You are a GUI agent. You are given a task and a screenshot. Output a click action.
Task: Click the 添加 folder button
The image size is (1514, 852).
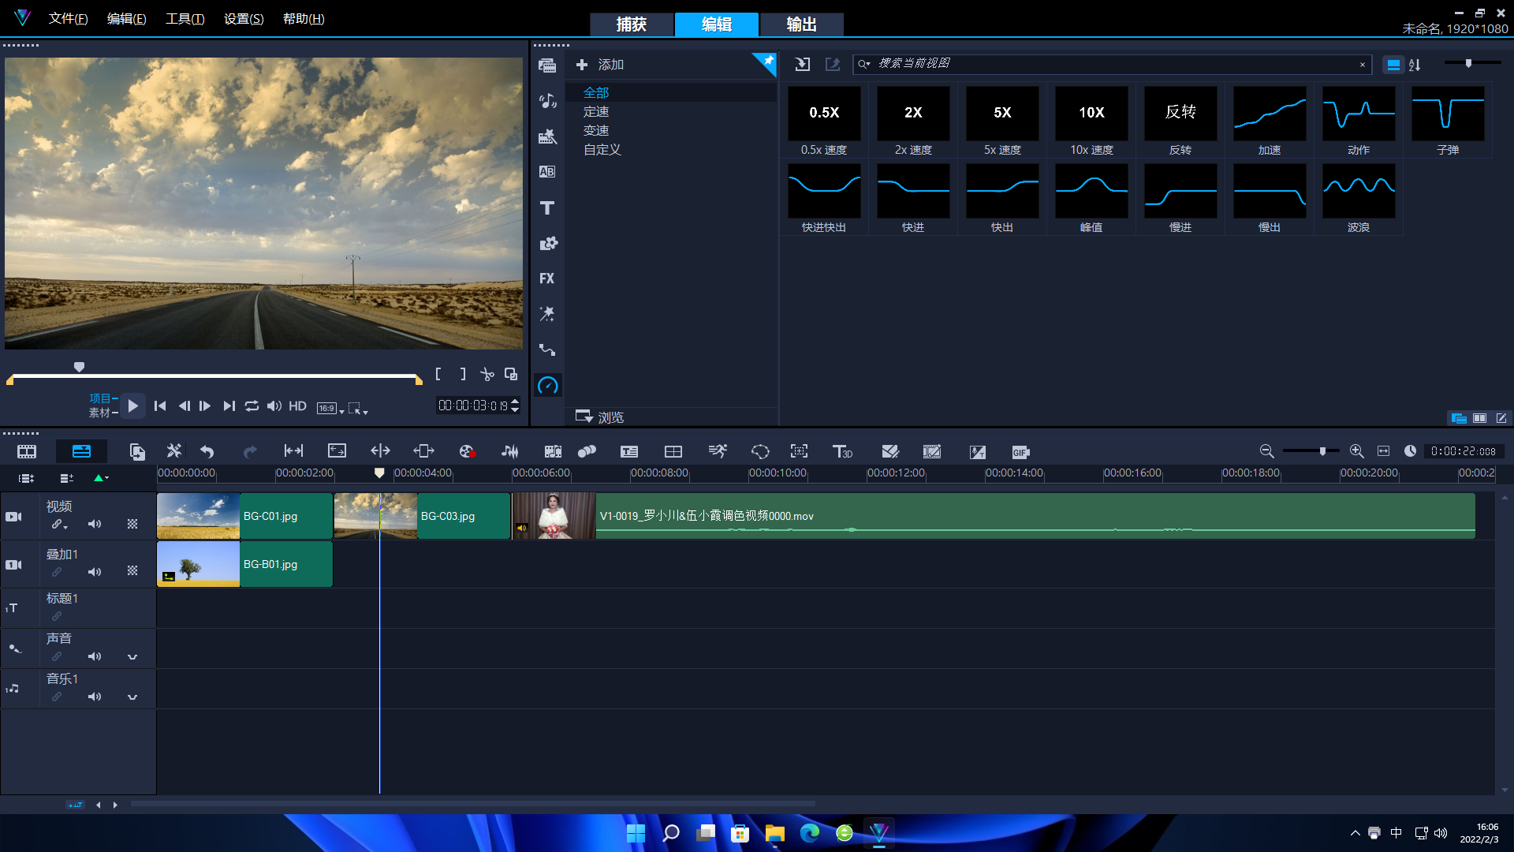600,65
